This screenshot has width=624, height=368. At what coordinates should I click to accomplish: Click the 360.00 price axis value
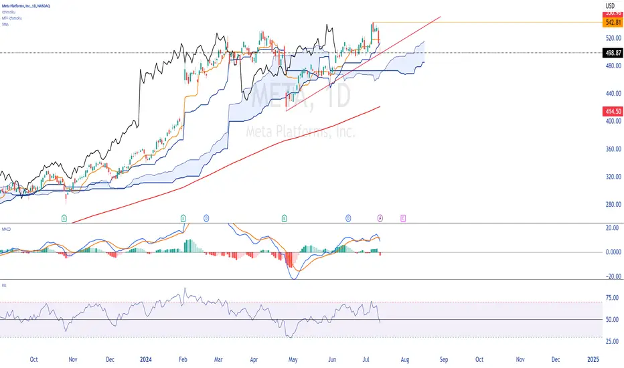click(613, 149)
